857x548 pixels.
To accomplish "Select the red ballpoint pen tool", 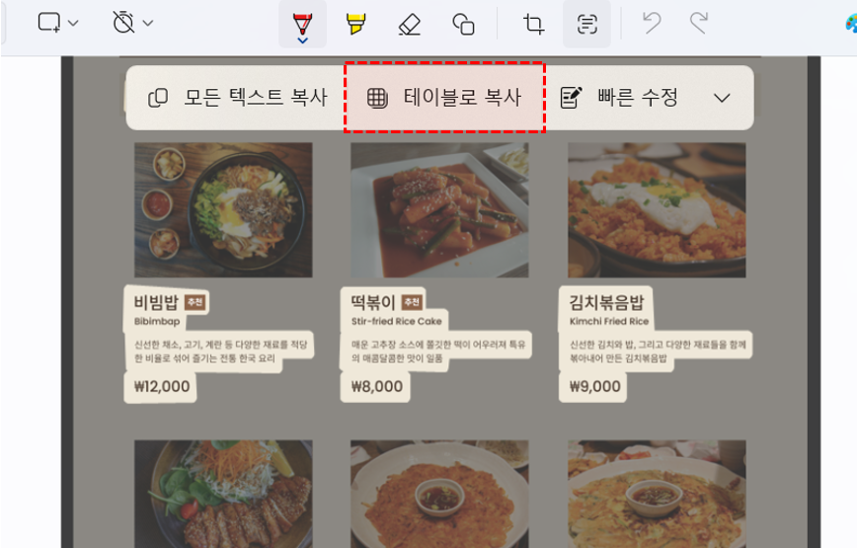I will pyautogui.click(x=302, y=25).
